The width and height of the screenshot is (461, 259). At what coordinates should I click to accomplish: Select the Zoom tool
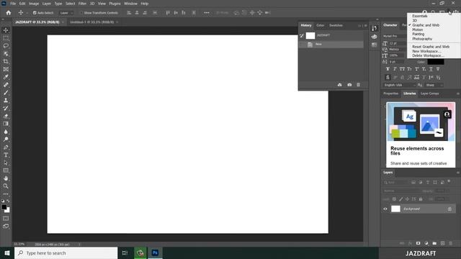click(6, 186)
